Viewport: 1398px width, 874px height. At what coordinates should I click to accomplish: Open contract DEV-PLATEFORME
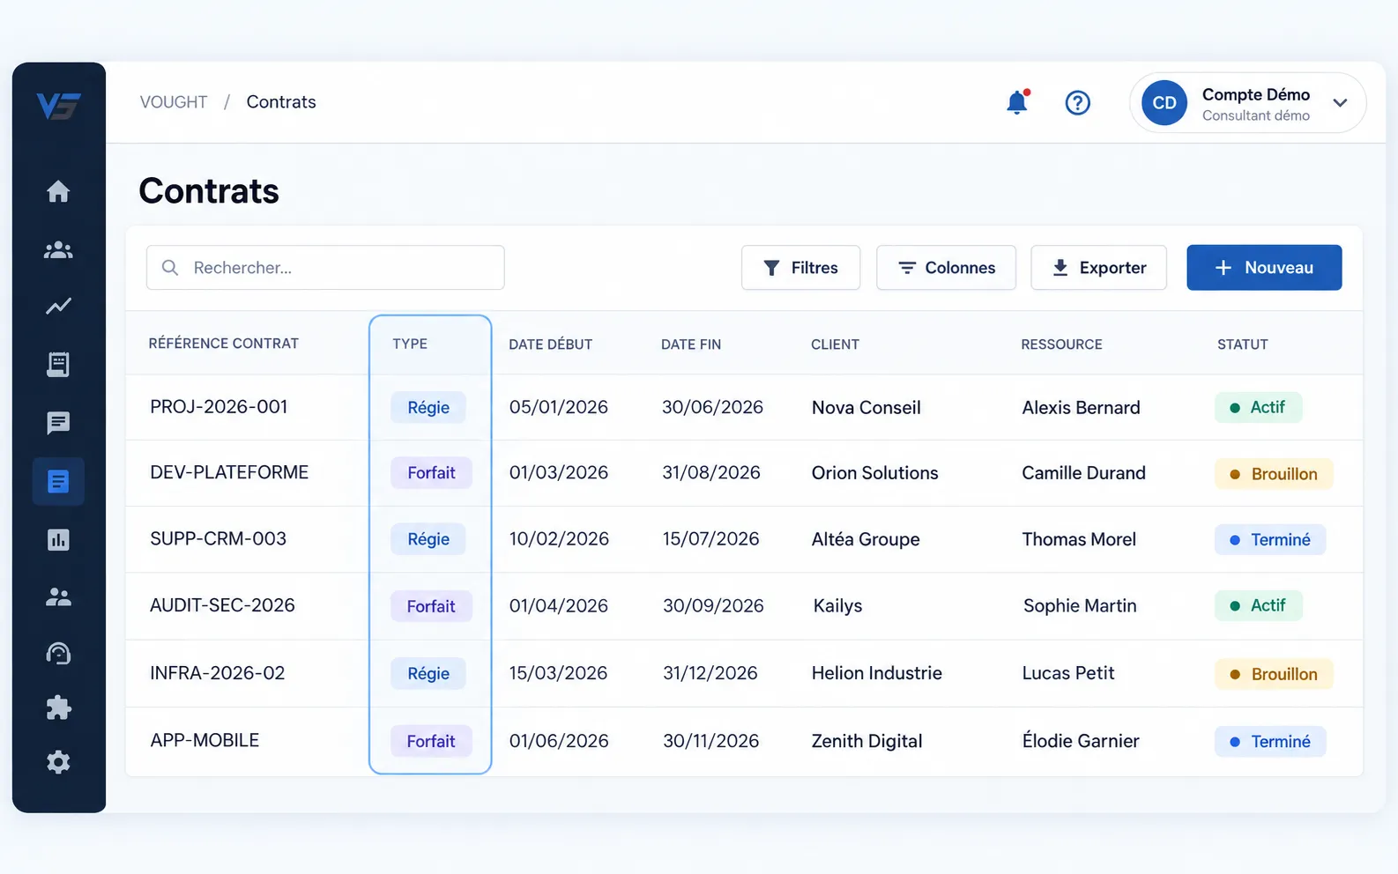click(x=229, y=472)
